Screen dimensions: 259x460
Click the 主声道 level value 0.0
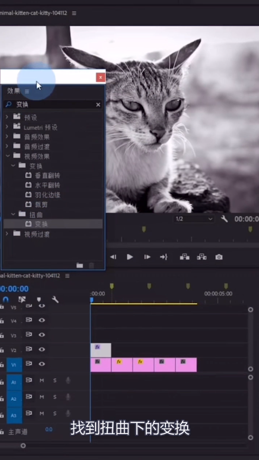[49, 429]
